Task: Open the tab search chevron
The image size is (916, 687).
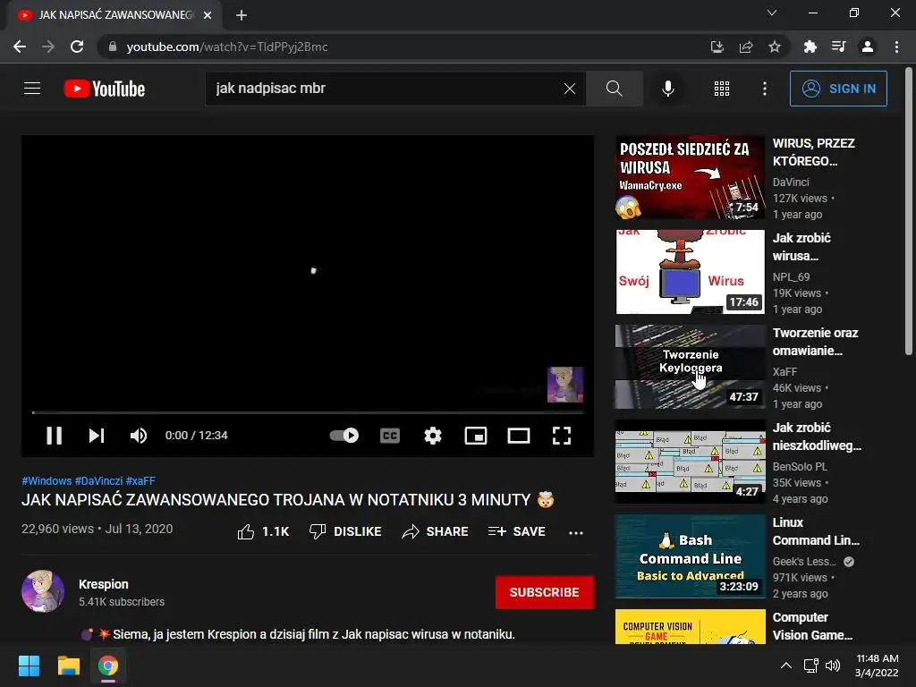Action: [772, 13]
